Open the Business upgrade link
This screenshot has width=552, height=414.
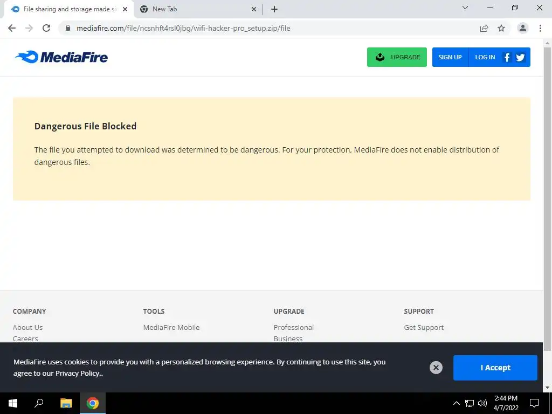tap(288, 339)
